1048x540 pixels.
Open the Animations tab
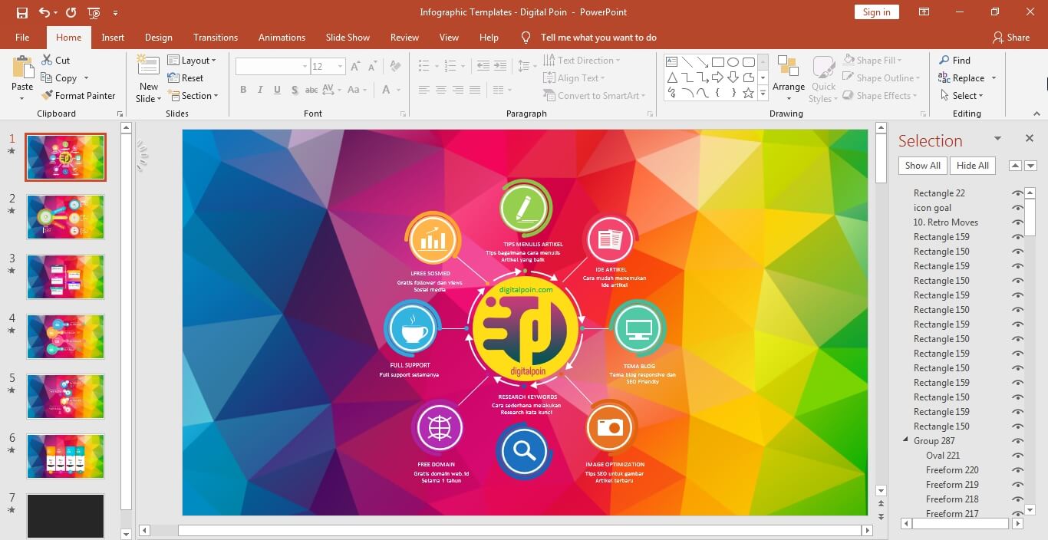[282, 37]
